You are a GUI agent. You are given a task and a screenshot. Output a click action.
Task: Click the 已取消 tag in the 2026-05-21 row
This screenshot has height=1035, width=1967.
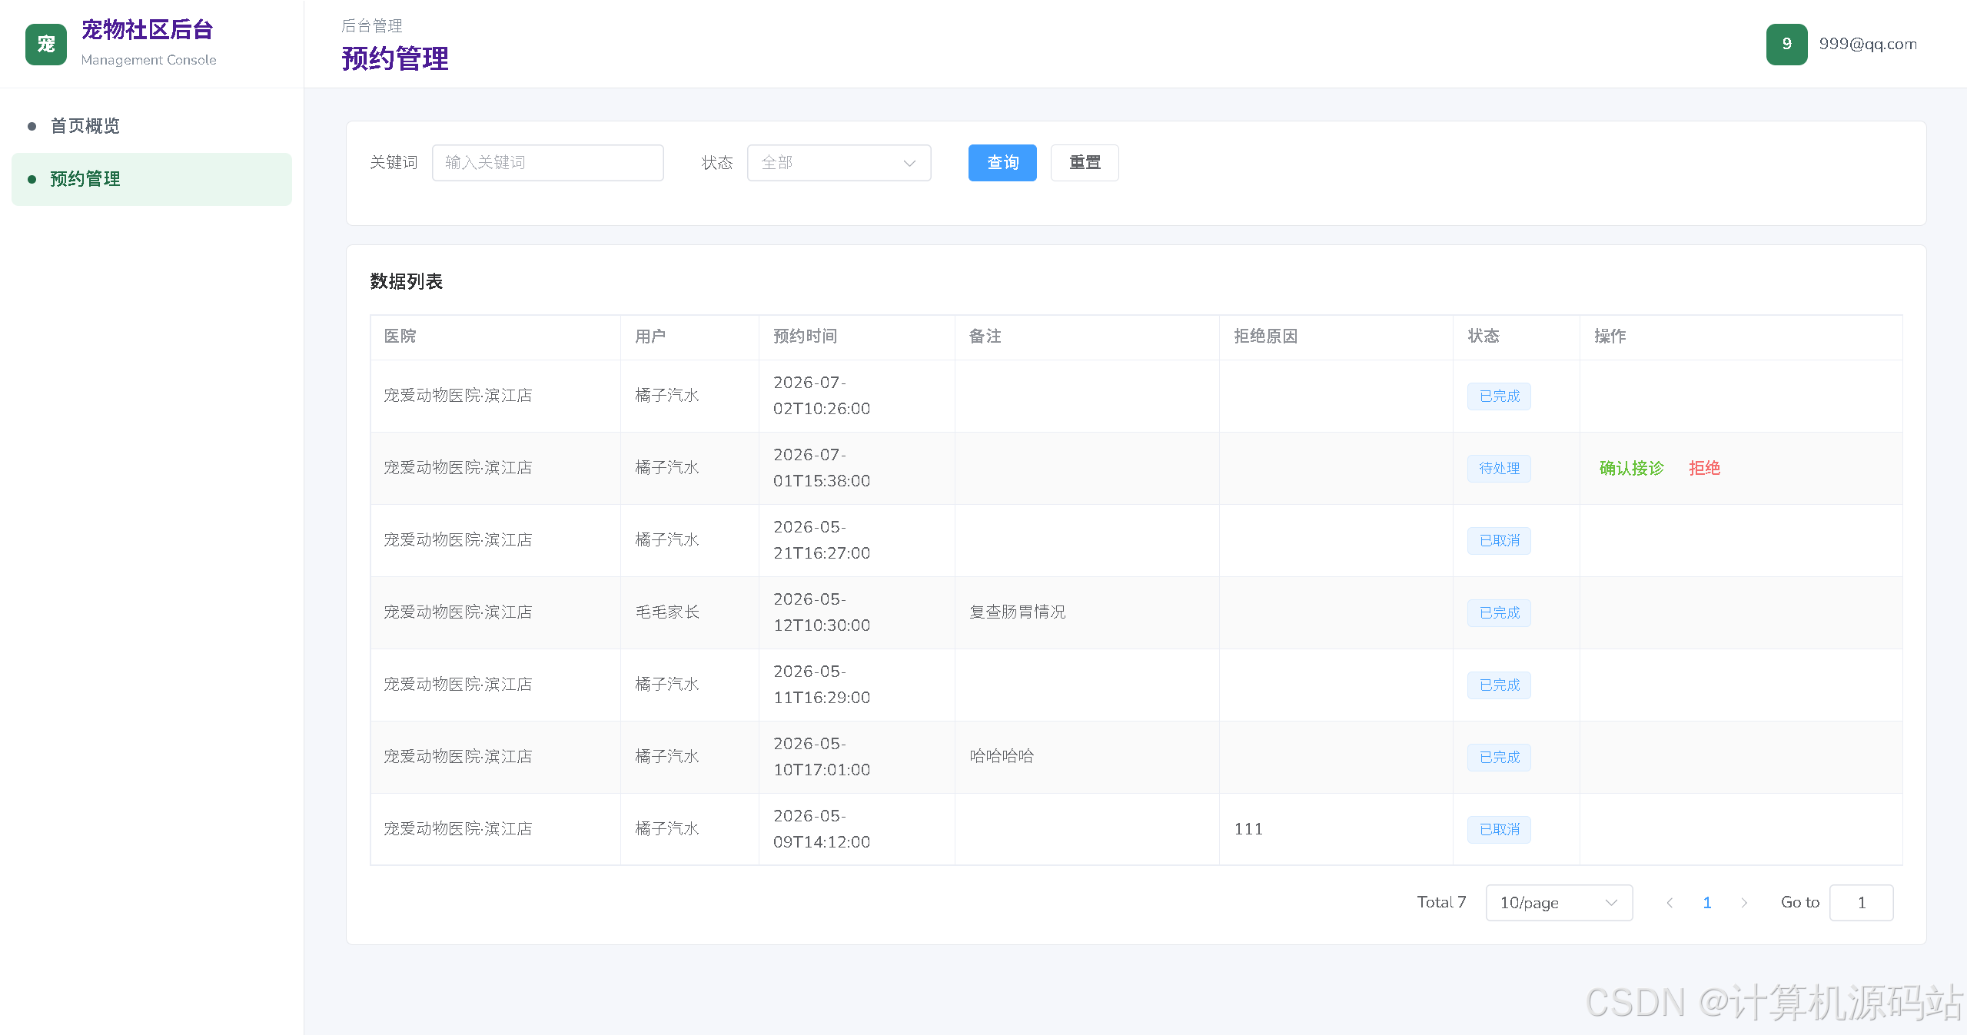[x=1499, y=540]
